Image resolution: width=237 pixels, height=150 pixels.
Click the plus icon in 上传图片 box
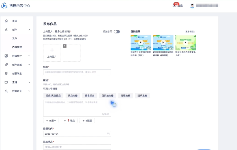click(52, 50)
